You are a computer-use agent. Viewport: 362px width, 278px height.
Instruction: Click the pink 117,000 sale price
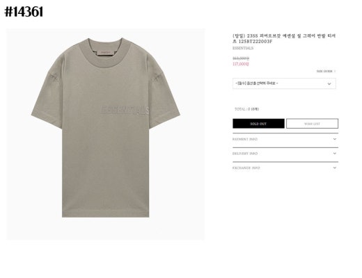click(241, 64)
